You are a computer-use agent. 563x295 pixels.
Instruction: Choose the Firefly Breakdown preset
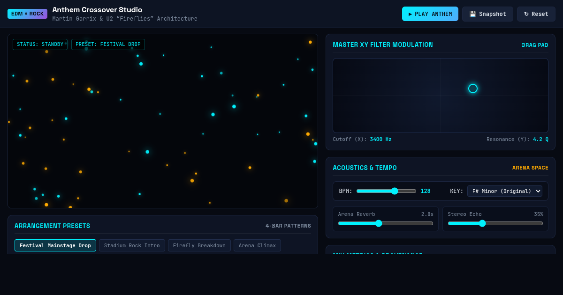point(199,245)
